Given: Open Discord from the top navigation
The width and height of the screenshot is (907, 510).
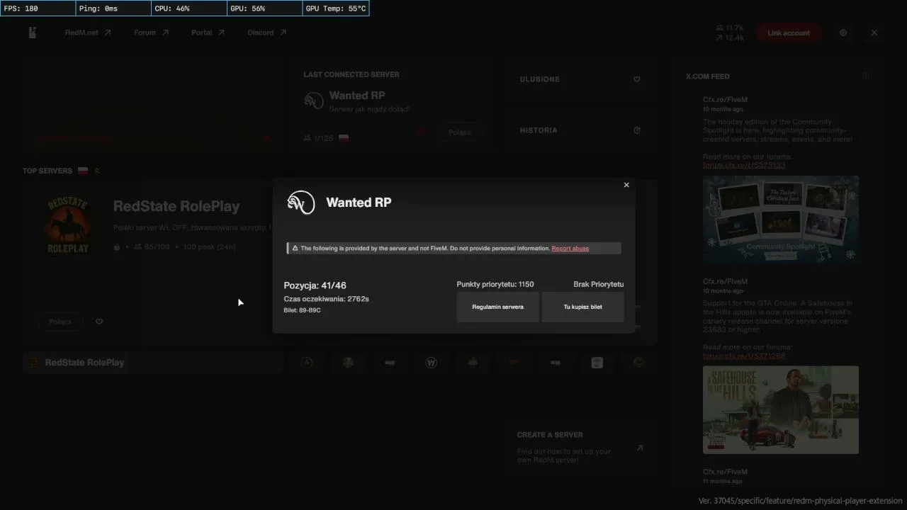Looking at the screenshot, I should click(x=267, y=33).
